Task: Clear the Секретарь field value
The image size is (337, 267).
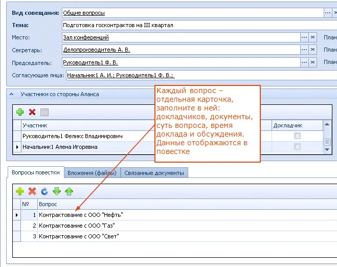Action: 313,50
